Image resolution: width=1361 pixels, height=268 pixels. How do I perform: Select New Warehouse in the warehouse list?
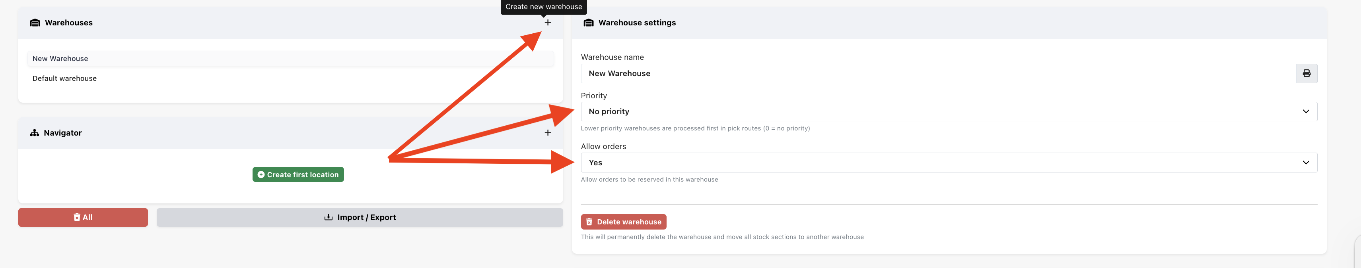click(x=60, y=58)
